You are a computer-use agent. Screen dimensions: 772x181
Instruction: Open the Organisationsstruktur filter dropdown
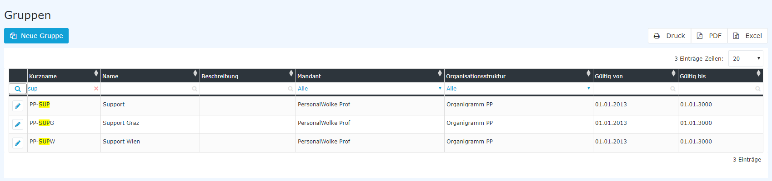518,89
